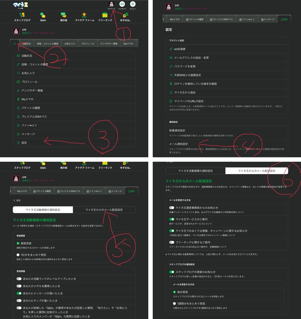Disable あなたにメッセージが届いたとき switch
Screen dimensions: 301x319
[19, 293]
